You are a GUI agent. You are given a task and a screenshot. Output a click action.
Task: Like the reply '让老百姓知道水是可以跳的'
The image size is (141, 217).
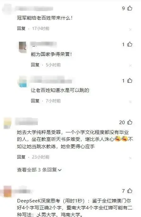[130, 81]
